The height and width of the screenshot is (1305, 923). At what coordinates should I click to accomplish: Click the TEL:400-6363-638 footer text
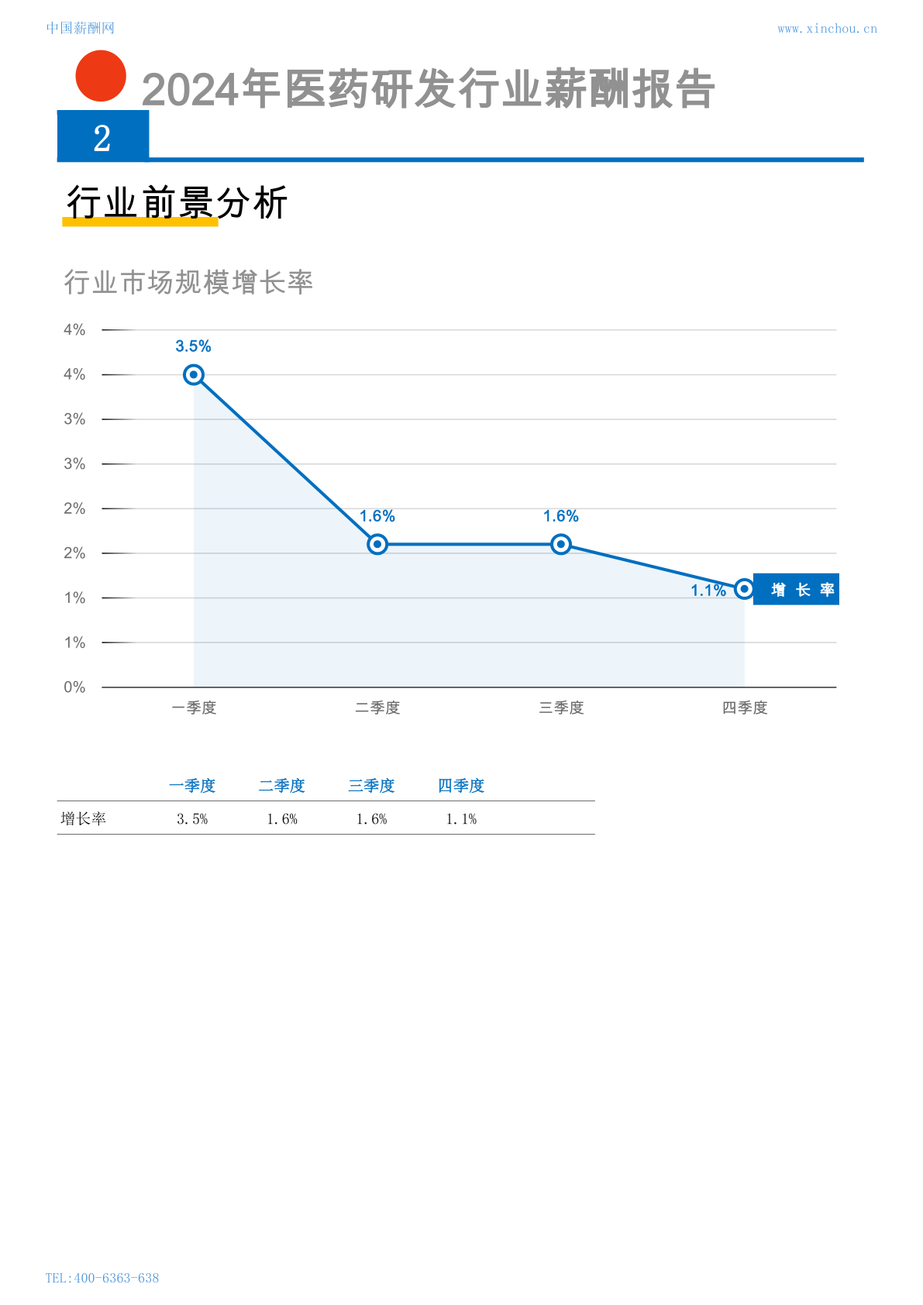point(102,1278)
